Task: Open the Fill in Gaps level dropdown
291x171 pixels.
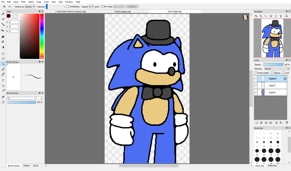Action: (x=119, y=7)
